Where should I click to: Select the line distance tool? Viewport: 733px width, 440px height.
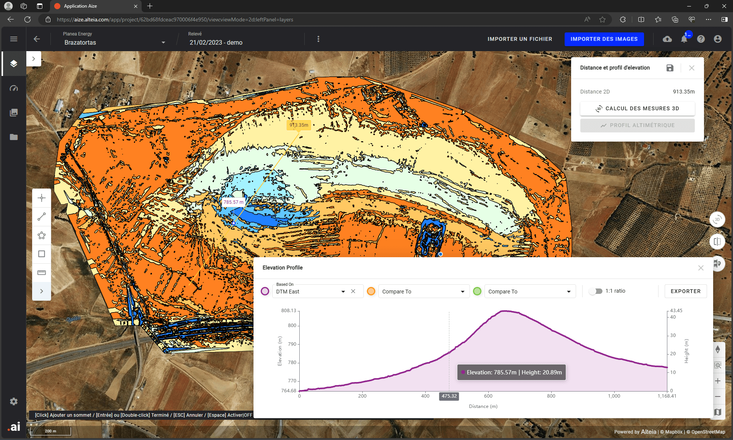pyautogui.click(x=42, y=217)
